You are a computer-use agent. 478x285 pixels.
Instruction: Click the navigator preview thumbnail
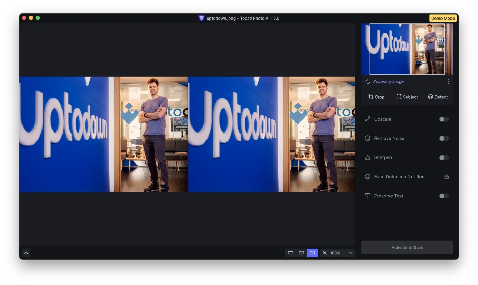(x=407, y=49)
